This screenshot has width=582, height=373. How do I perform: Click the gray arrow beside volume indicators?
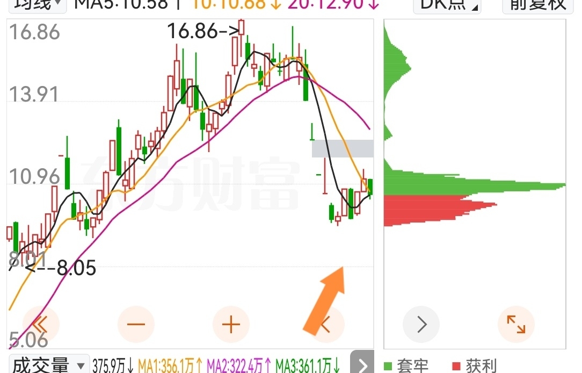coord(362,363)
